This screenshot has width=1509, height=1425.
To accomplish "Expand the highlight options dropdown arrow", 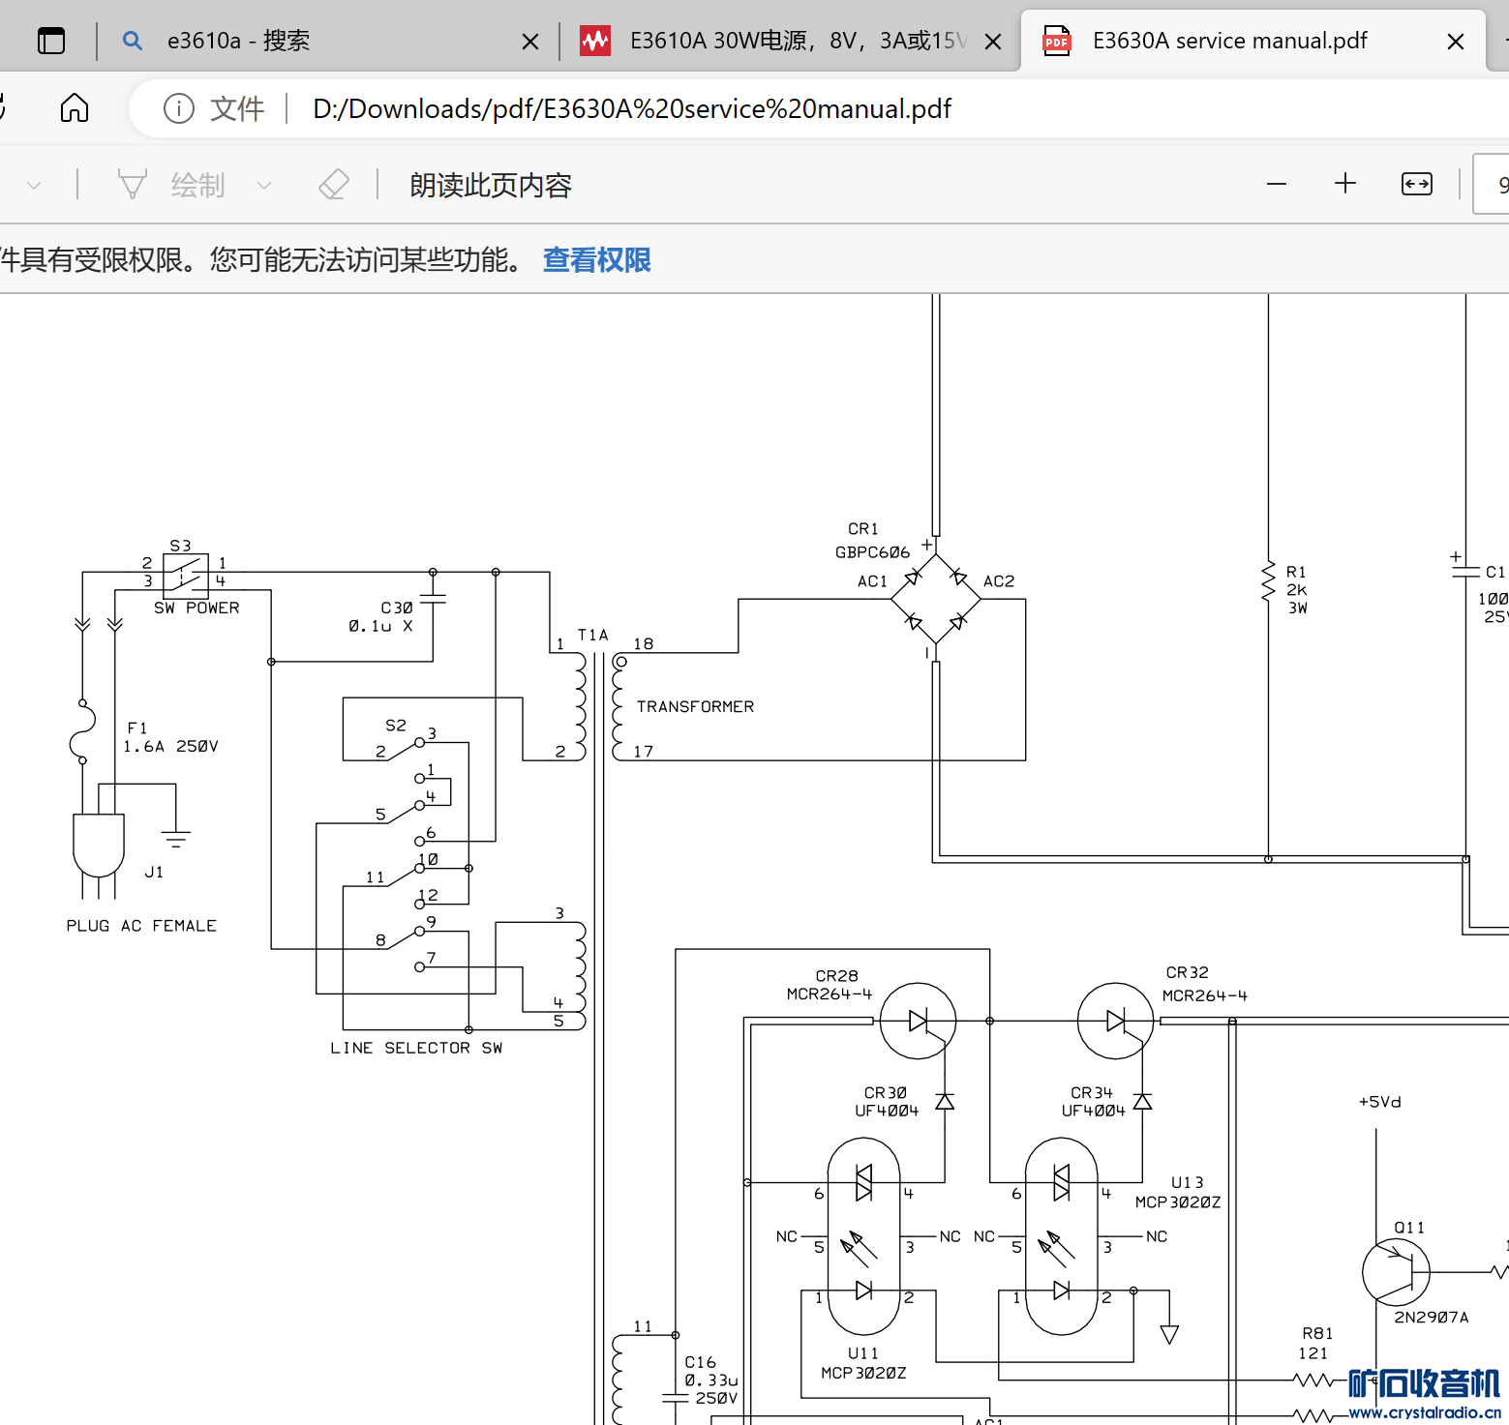I will [34, 185].
